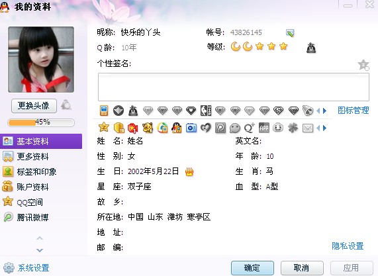The image size is (378, 276).
Task: Click the birthday 2002年5月22日
Action: (x=153, y=171)
